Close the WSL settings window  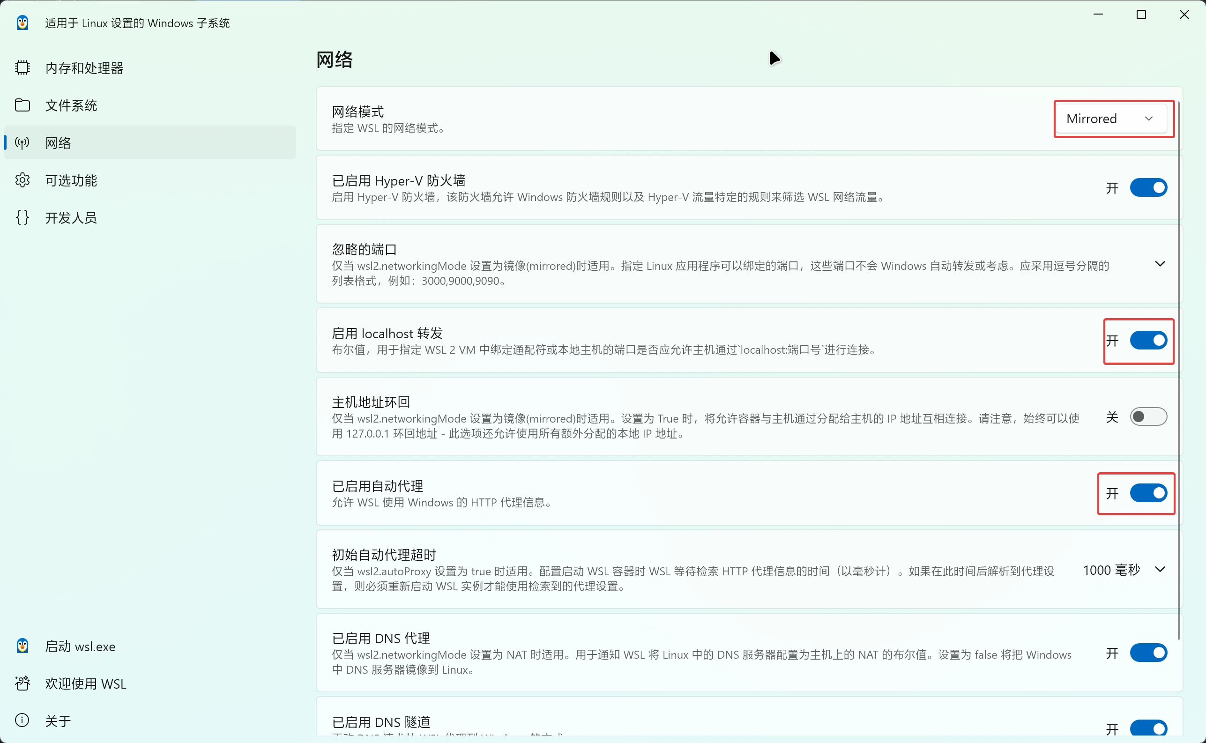1184,15
